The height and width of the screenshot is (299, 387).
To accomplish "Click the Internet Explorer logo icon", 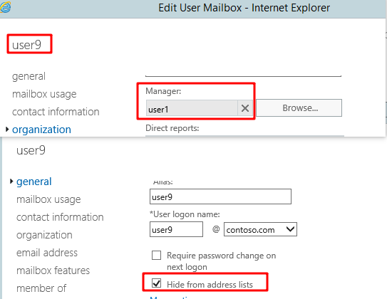I will click(x=5, y=7).
